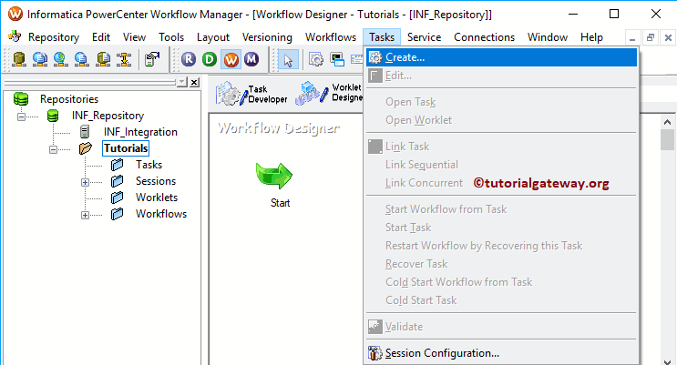Click the Worklet Designer blue cubes icon
Image resolution: width=677 pixels, height=365 pixels.
coord(312,93)
